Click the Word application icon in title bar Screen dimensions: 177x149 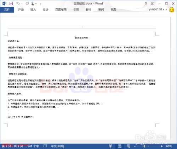click(4, 4)
